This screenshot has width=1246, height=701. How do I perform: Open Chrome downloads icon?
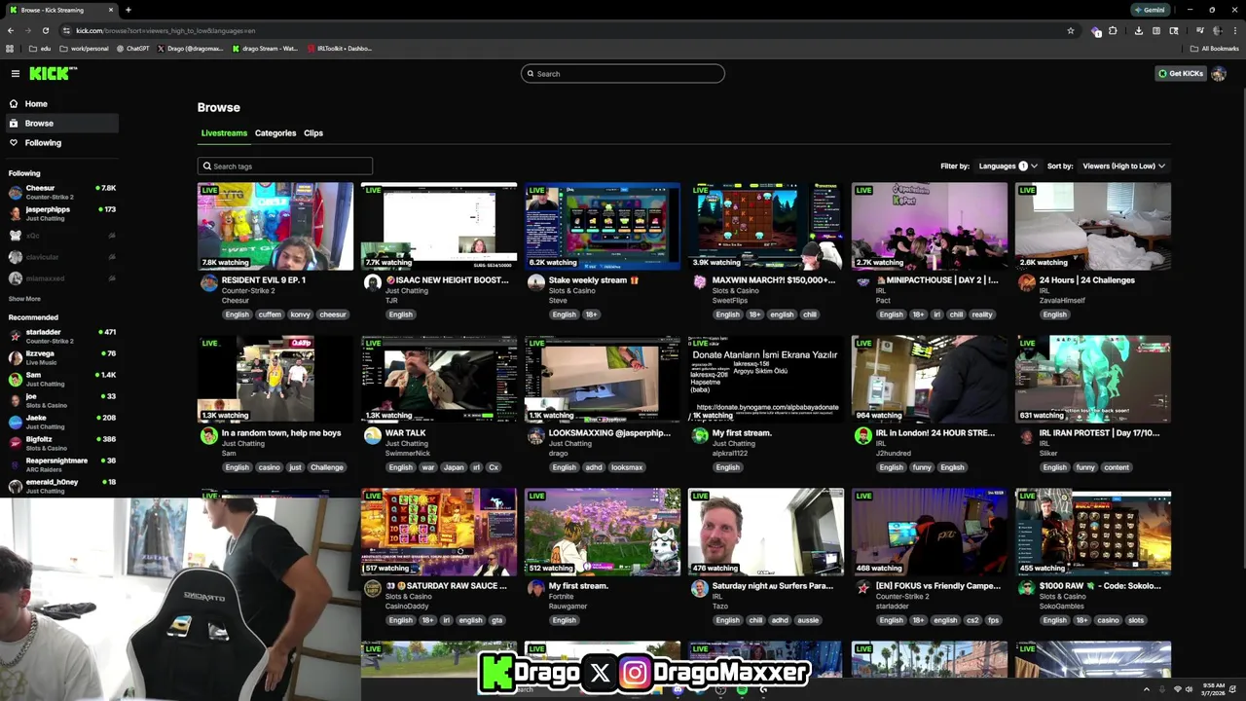click(x=1138, y=30)
